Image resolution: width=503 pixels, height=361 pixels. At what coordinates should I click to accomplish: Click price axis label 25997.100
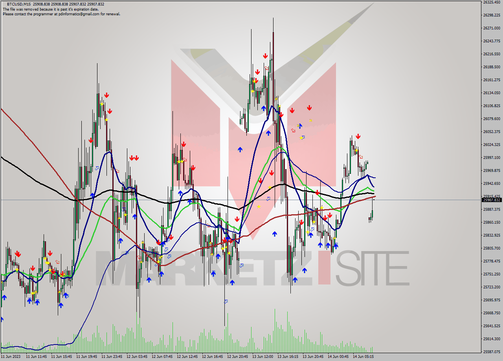click(492, 158)
